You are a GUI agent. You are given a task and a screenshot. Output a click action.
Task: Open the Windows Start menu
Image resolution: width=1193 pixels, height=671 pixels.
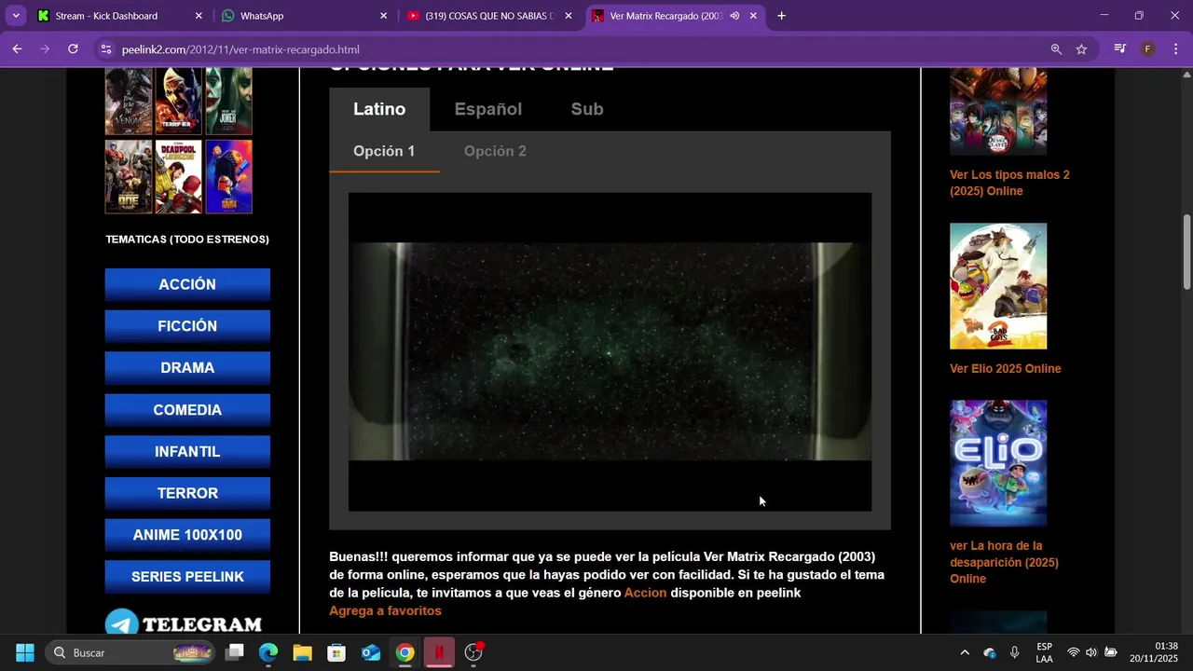pyautogui.click(x=25, y=652)
